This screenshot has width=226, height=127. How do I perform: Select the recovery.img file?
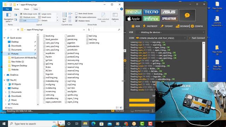72,60
